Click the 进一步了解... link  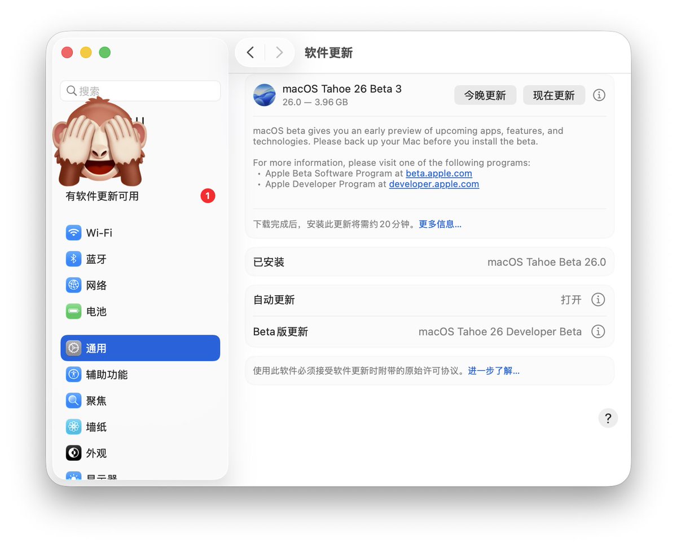[x=494, y=371]
